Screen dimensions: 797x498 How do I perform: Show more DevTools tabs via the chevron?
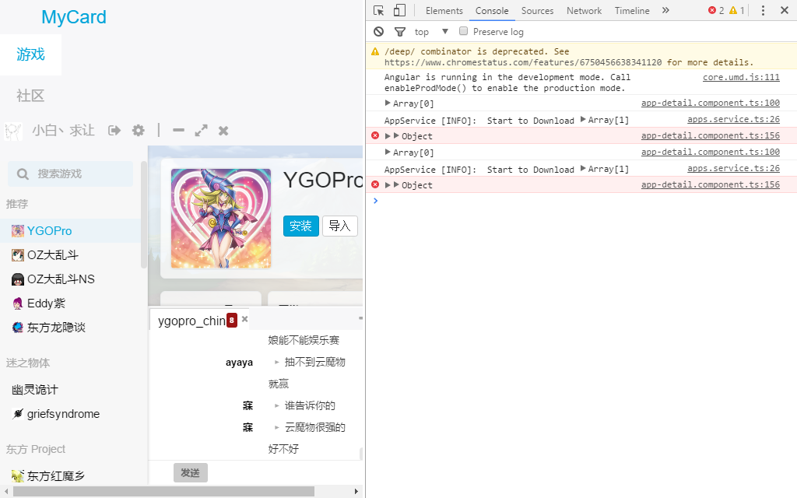pyautogui.click(x=665, y=10)
